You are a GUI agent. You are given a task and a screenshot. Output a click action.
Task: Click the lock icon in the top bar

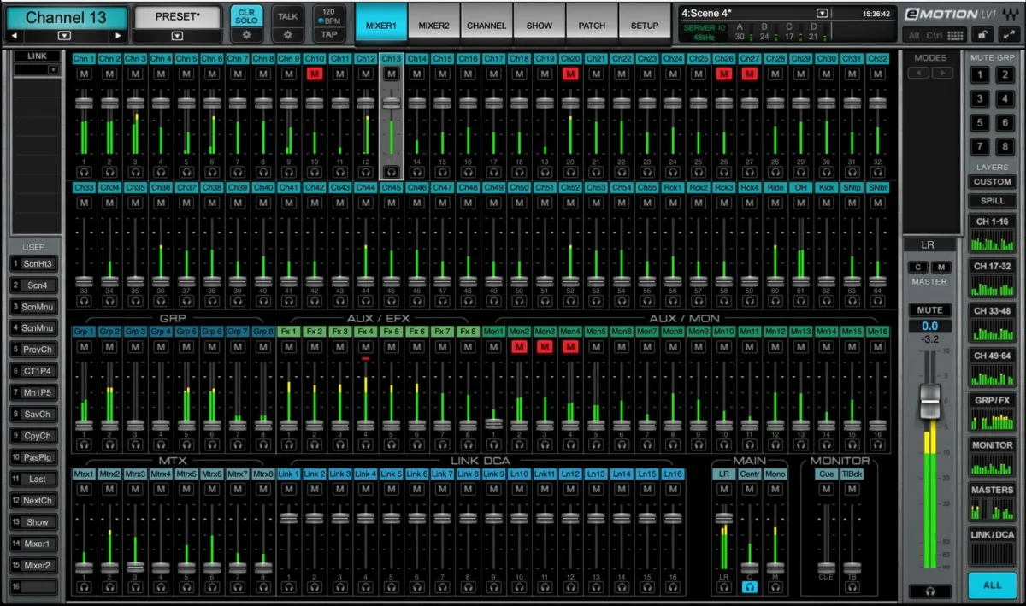pos(984,35)
